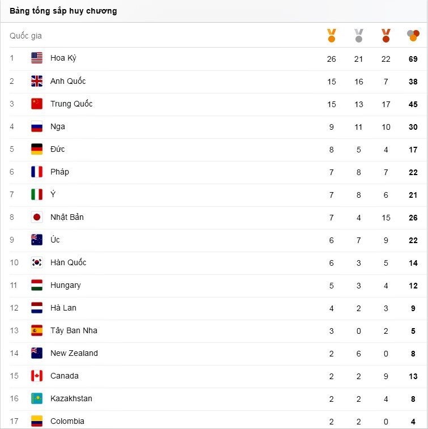Click the gold medal column icon
This screenshot has width=428, height=429.
[x=332, y=36]
